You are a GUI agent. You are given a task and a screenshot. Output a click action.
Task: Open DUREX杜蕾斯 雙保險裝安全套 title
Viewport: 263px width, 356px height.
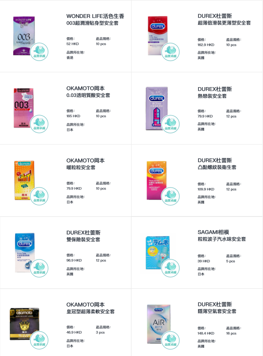tap(83, 236)
